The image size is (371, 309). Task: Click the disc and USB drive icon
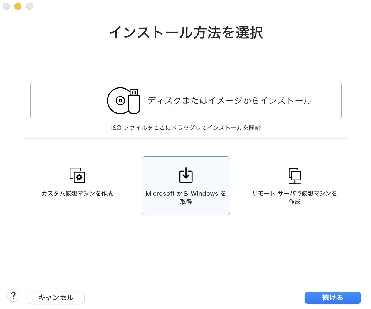point(123,101)
